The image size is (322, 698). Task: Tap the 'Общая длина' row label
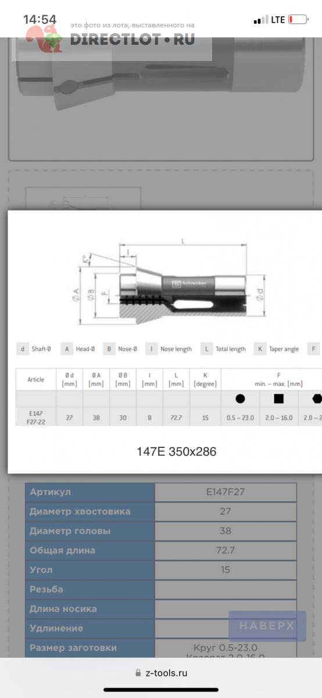click(90, 550)
